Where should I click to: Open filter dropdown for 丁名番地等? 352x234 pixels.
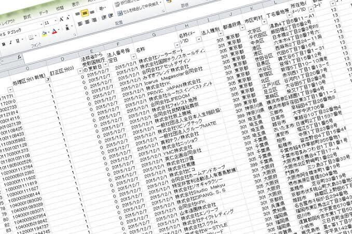[289, 15]
